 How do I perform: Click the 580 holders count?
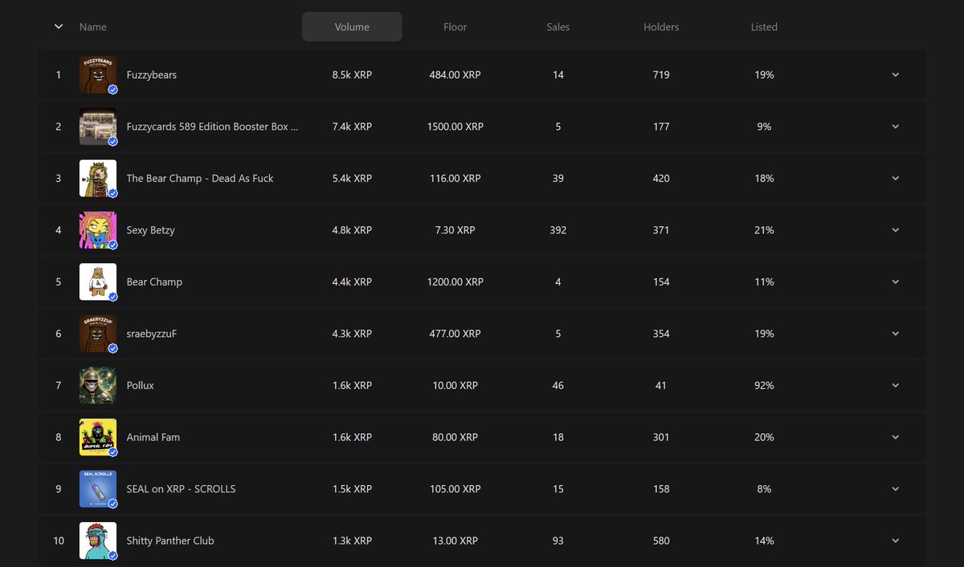[x=661, y=541]
